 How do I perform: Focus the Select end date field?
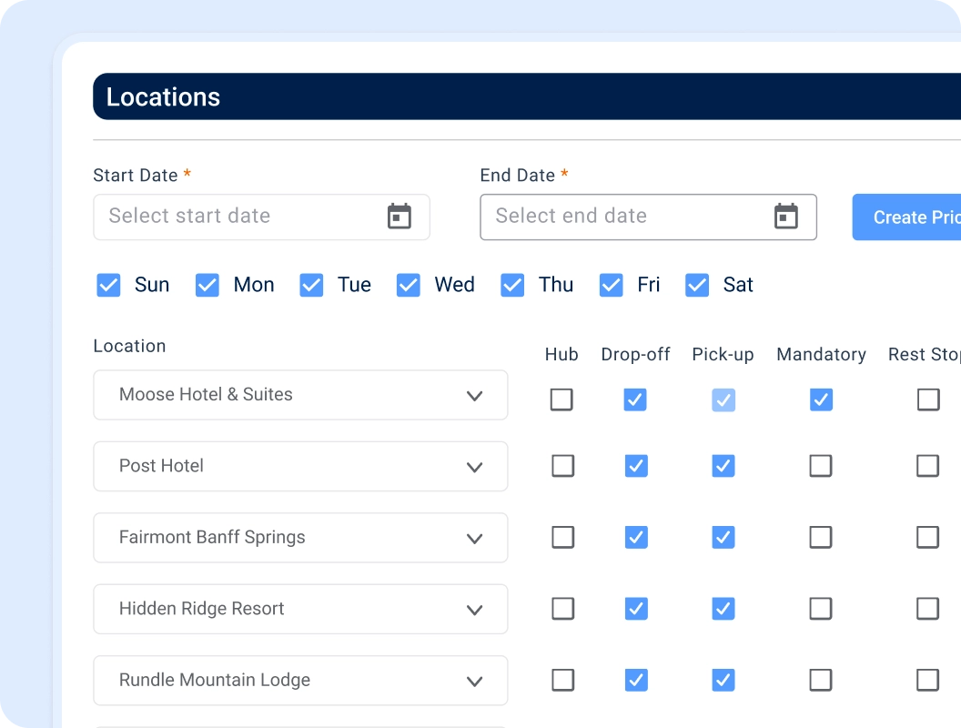[649, 217]
